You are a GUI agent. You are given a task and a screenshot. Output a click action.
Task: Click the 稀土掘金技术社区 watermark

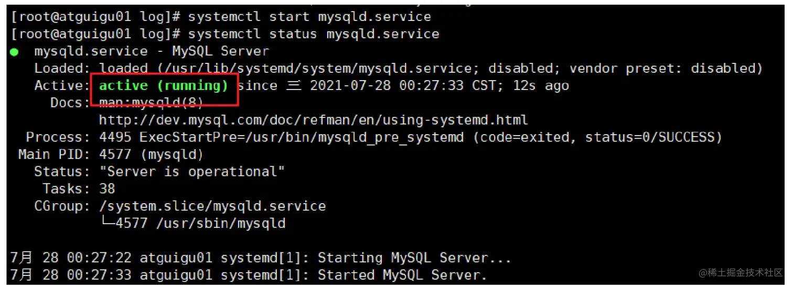coord(740,273)
